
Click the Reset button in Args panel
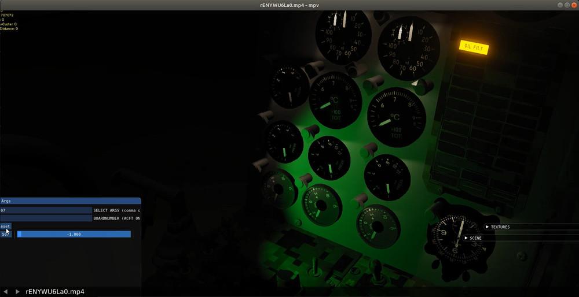pos(6,227)
